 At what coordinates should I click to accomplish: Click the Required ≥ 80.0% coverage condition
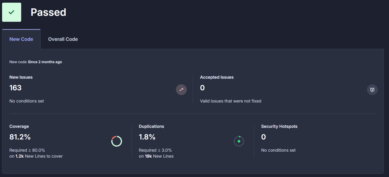27,150
